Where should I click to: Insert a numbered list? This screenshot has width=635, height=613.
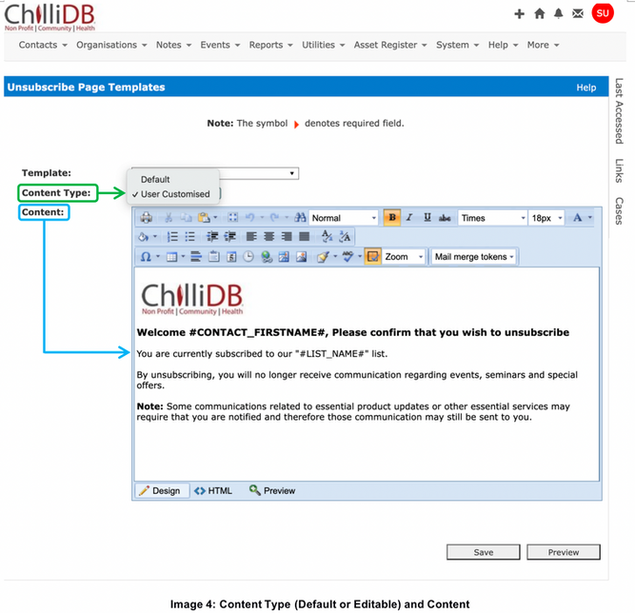172,237
